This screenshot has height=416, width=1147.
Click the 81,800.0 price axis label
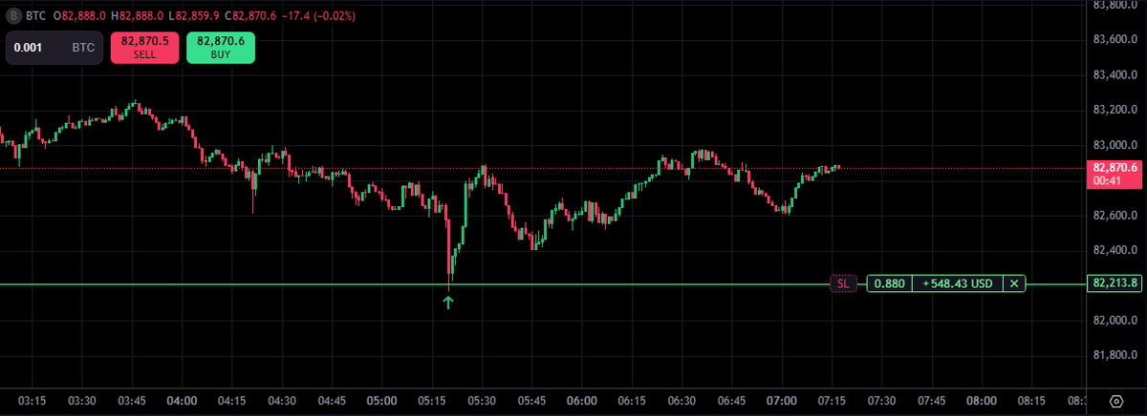coord(1115,356)
